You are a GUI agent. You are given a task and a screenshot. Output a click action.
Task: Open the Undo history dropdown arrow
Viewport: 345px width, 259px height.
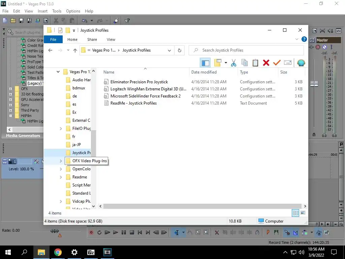click(92, 21)
